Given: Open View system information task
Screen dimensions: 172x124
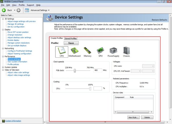Looking at the screenshot, I should pos(17,62).
